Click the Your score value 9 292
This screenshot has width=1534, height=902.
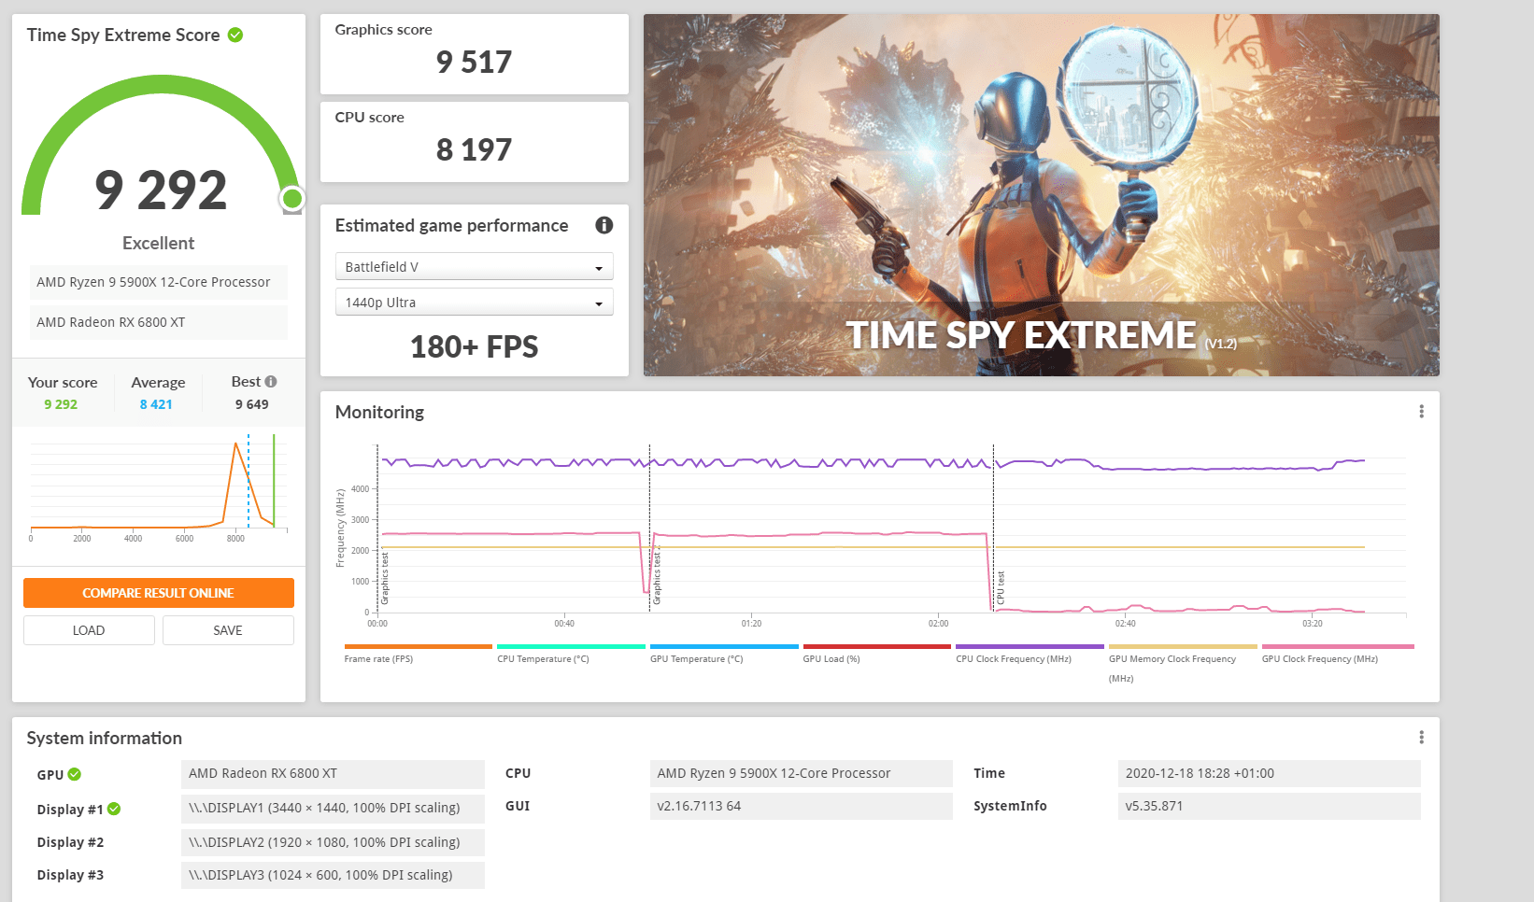tap(61, 404)
